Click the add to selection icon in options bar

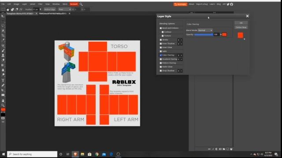click(x=12, y=10)
